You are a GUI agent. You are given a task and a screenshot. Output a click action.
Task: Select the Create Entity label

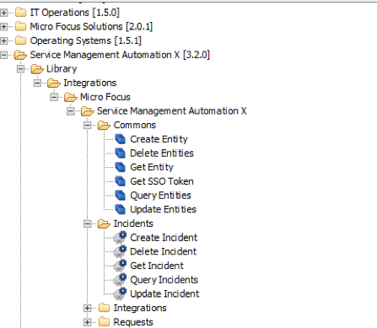pos(159,139)
